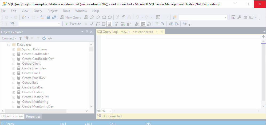The height and width of the screenshot is (125, 266).
Task: Expand the System Databases node
Action: click(x=14, y=50)
